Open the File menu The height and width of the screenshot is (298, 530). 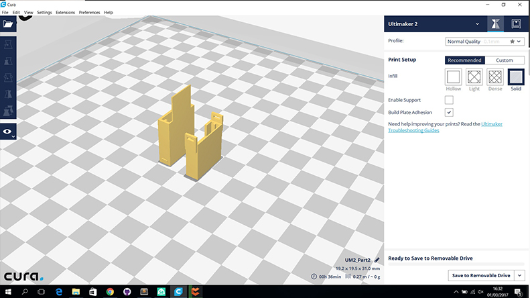click(5, 12)
